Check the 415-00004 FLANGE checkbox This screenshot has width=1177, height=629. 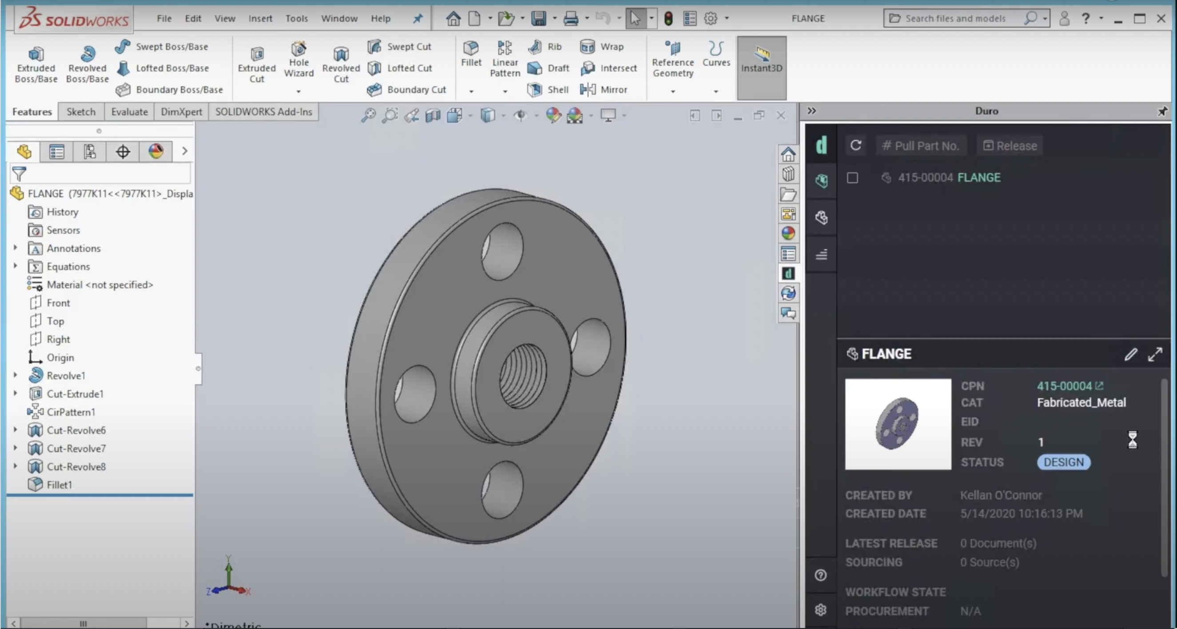pyautogui.click(x=853, y=178)
